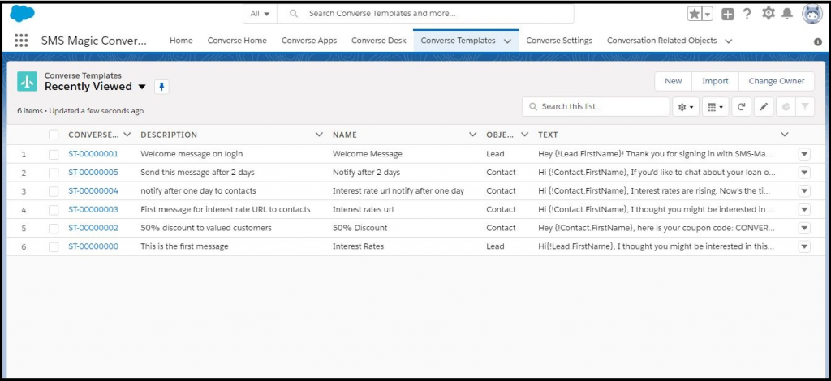Focus the Search this list field

coord(596,107)
